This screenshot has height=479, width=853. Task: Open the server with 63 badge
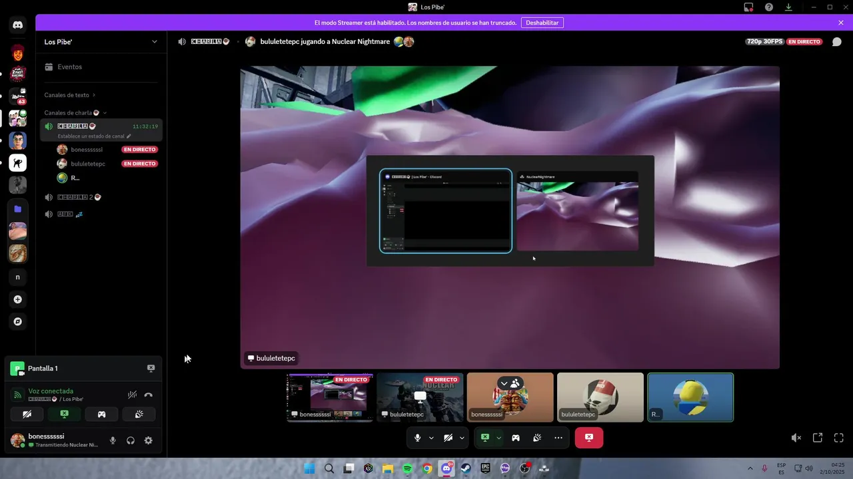(18, 96)
